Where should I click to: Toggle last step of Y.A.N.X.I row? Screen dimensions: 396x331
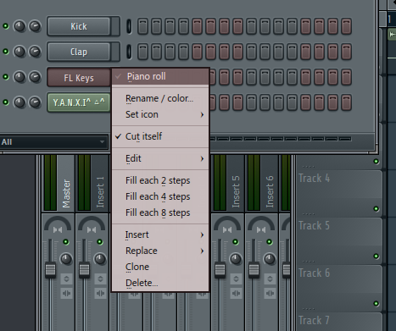(346, 102)
